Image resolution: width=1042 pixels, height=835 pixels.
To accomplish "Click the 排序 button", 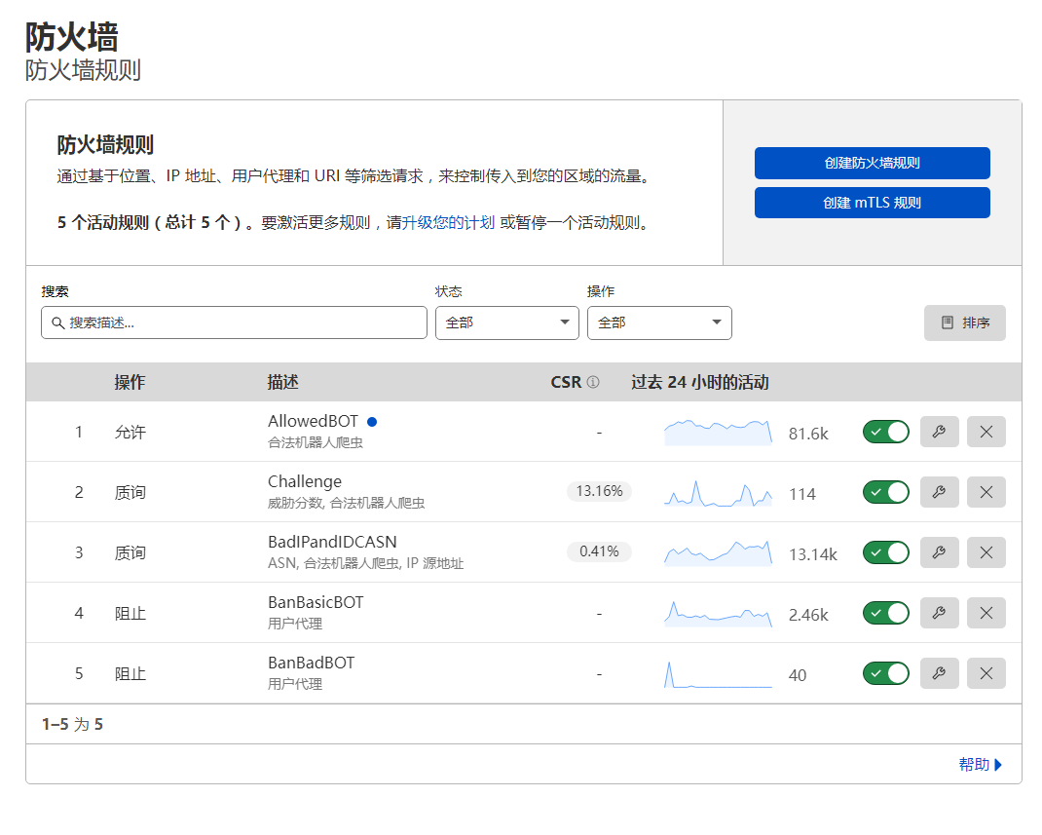I will coord(965,323).
